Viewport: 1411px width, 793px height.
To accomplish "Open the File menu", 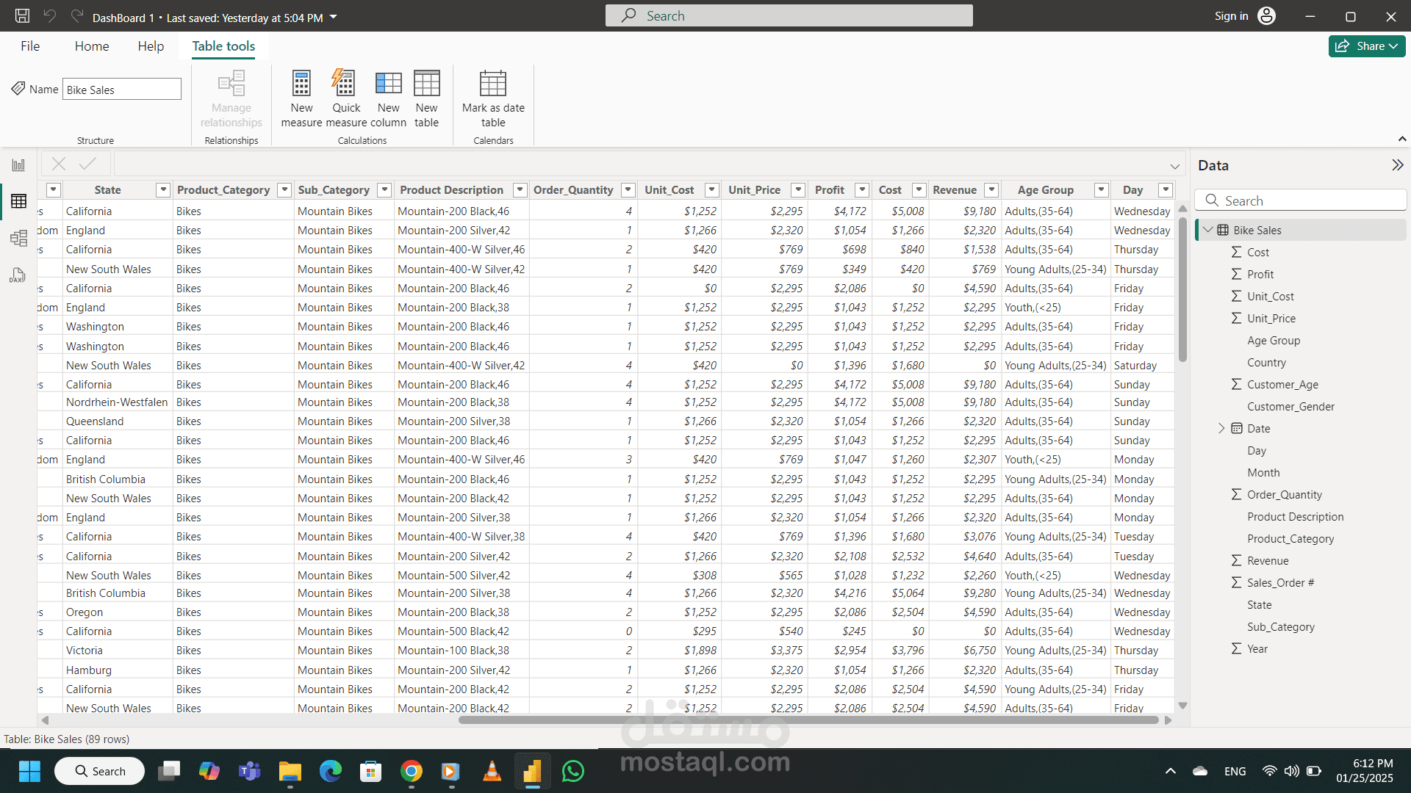I will pyautogui.click(x=30, y=46).
